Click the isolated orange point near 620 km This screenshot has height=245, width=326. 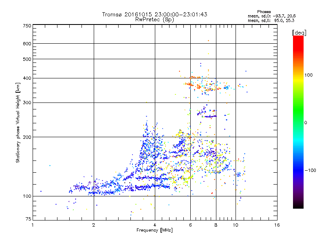click(208, 40)
